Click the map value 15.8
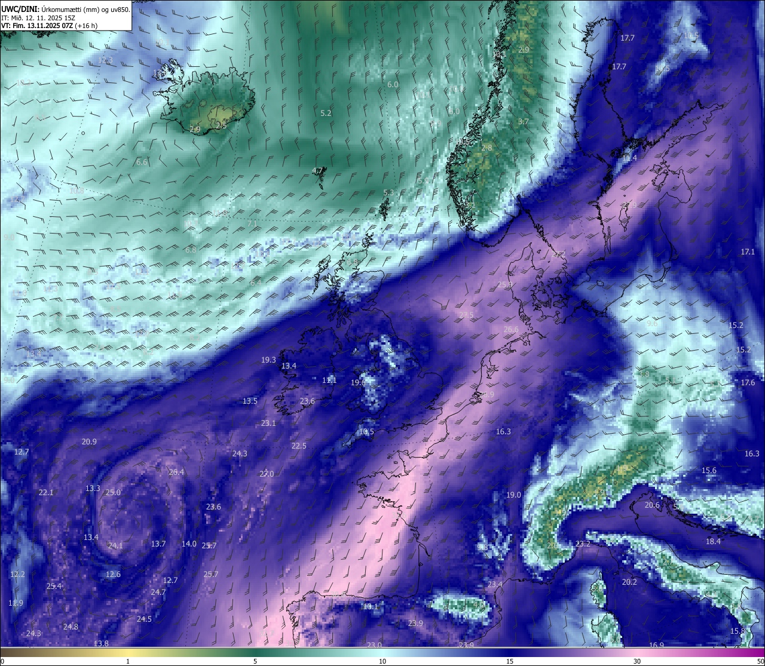Viewport: 765px width, 666px height. pyautogui.click(x=738, y=631)
